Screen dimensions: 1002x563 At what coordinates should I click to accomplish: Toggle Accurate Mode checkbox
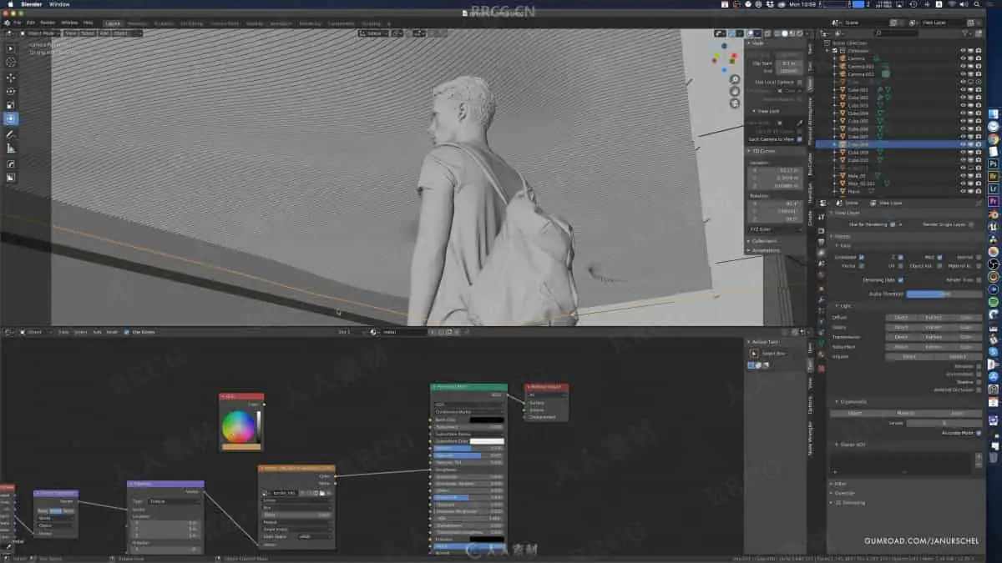(x=979, y=433)
